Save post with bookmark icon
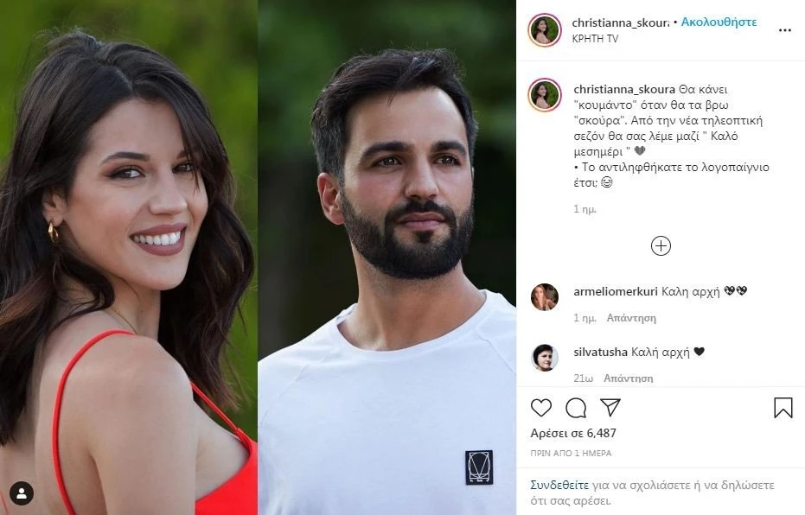805x515 pixels. coord(783,408)
